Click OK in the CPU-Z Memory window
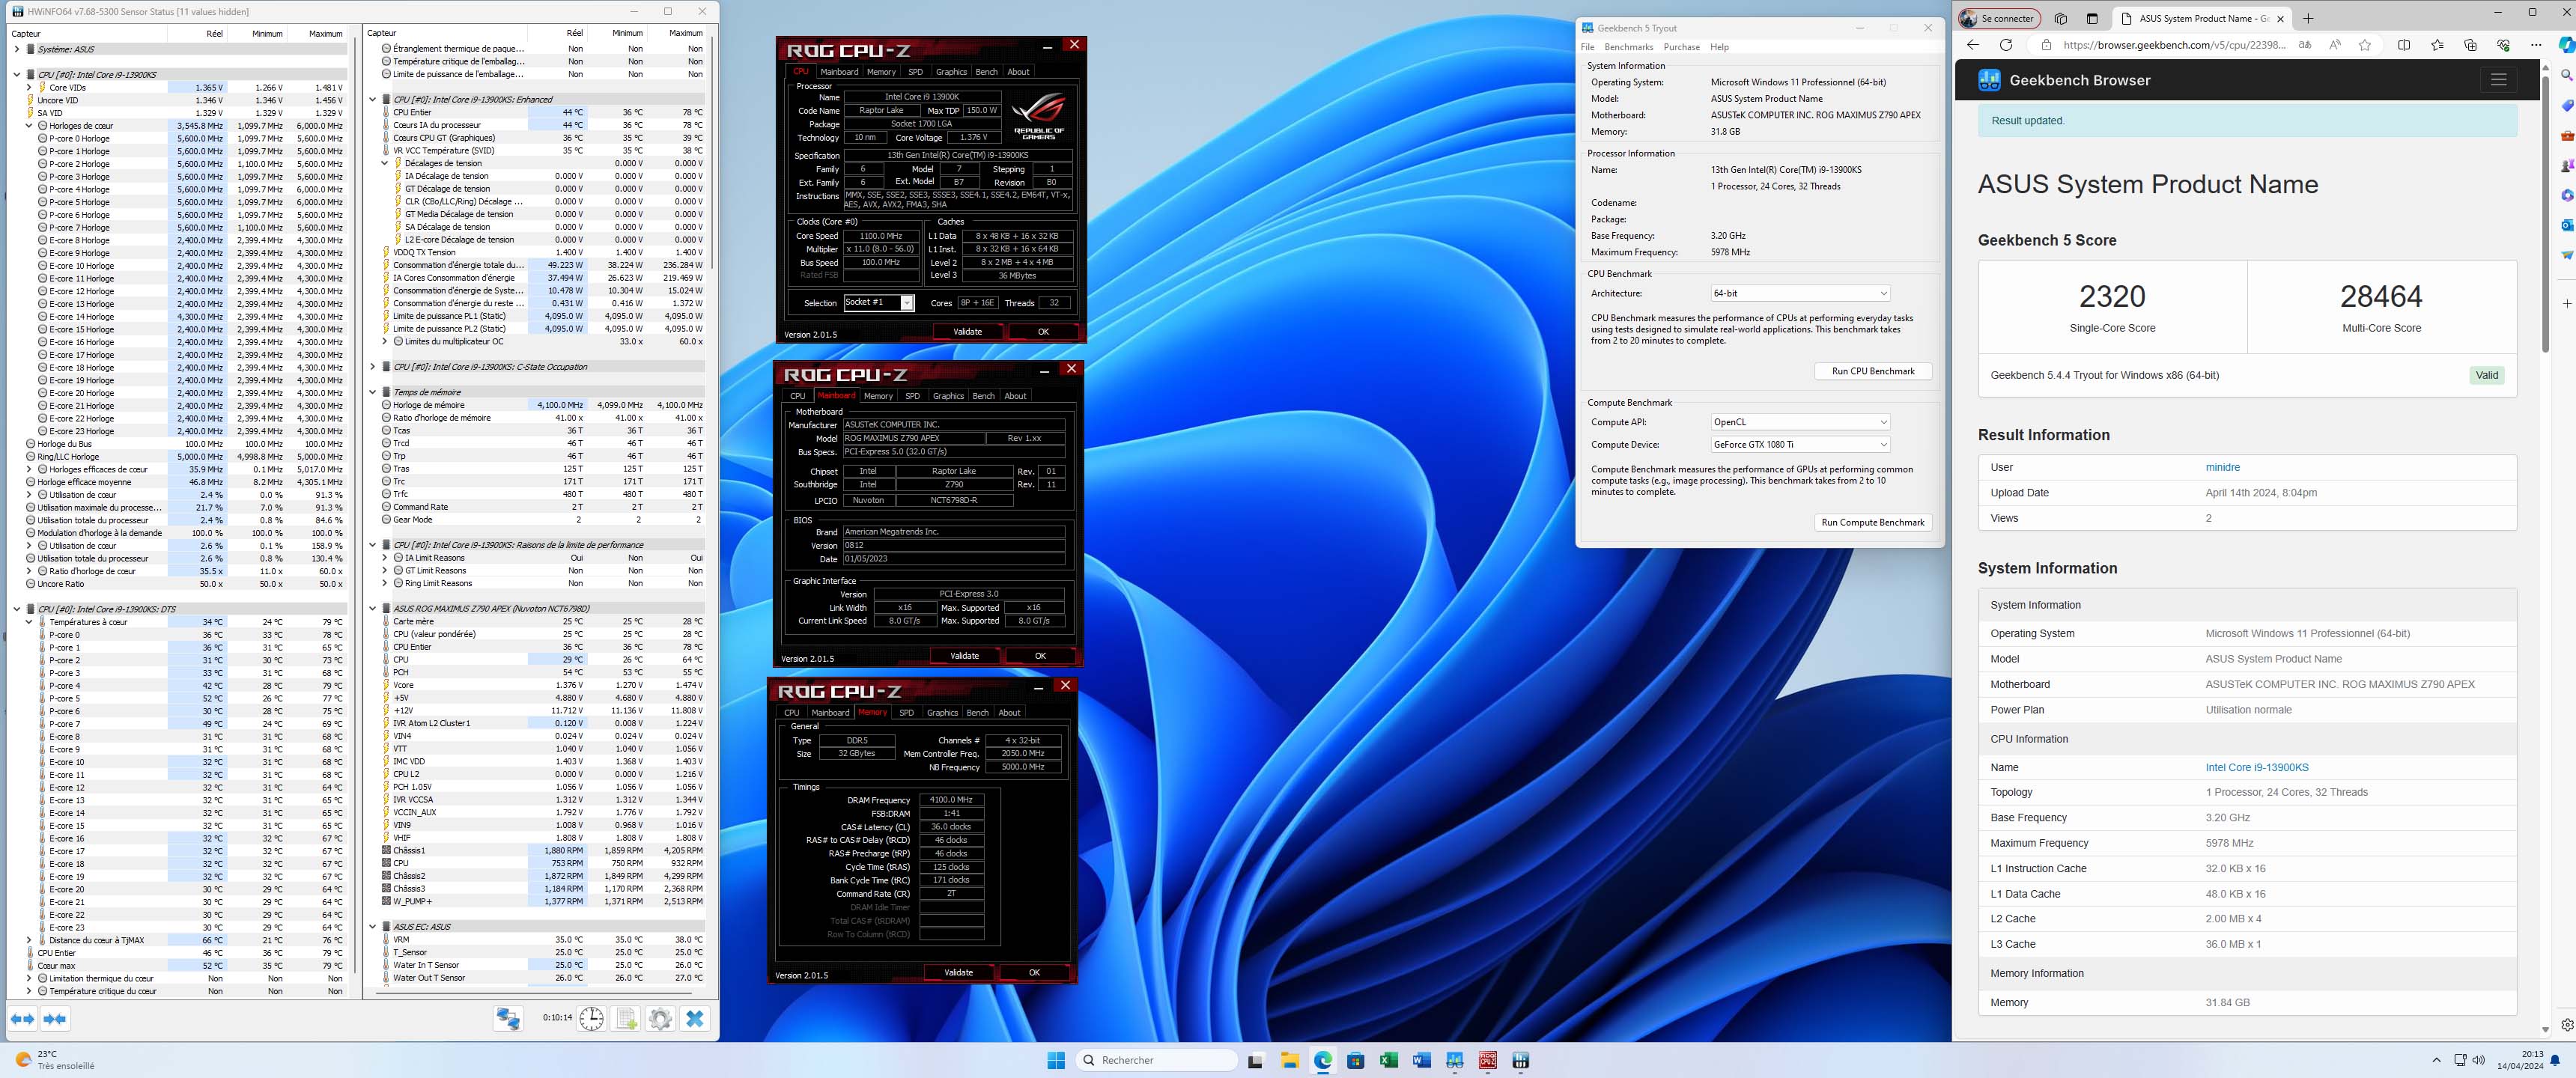This screenshot has width=2576, height=1078. tap(1034, 972)
